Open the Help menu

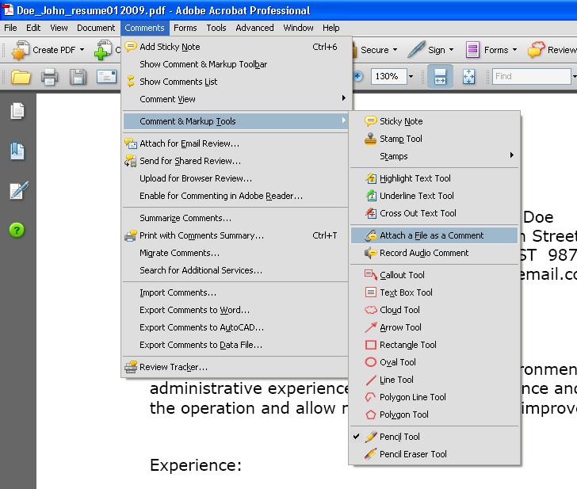[331, 28]
